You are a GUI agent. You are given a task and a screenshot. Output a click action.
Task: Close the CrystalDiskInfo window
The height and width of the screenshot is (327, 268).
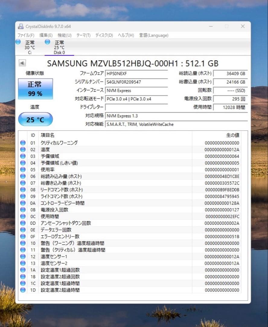click(x=243, y=26)
